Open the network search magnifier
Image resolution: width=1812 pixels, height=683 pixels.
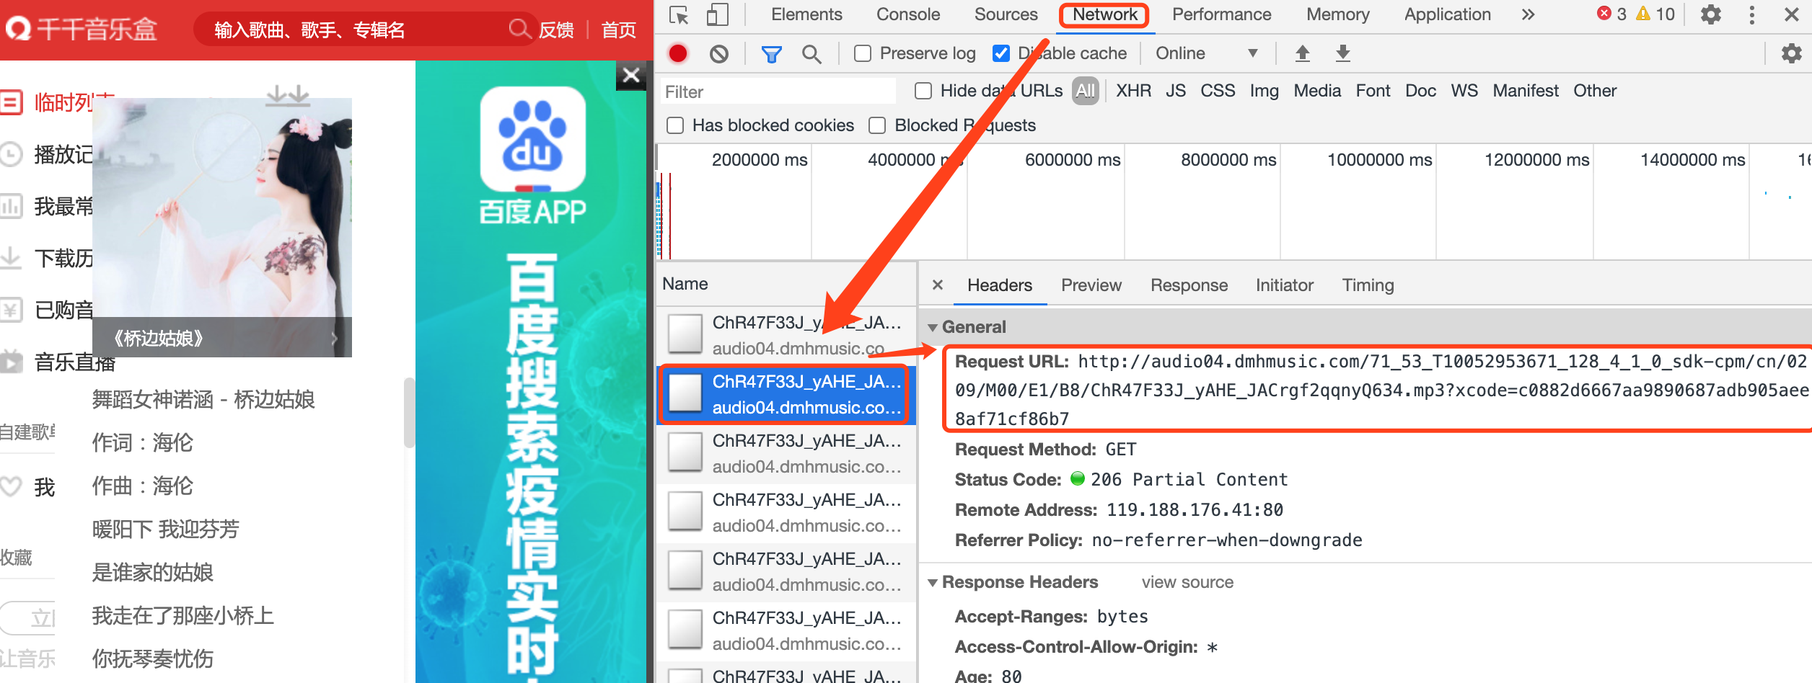click(x=812, y=54)
